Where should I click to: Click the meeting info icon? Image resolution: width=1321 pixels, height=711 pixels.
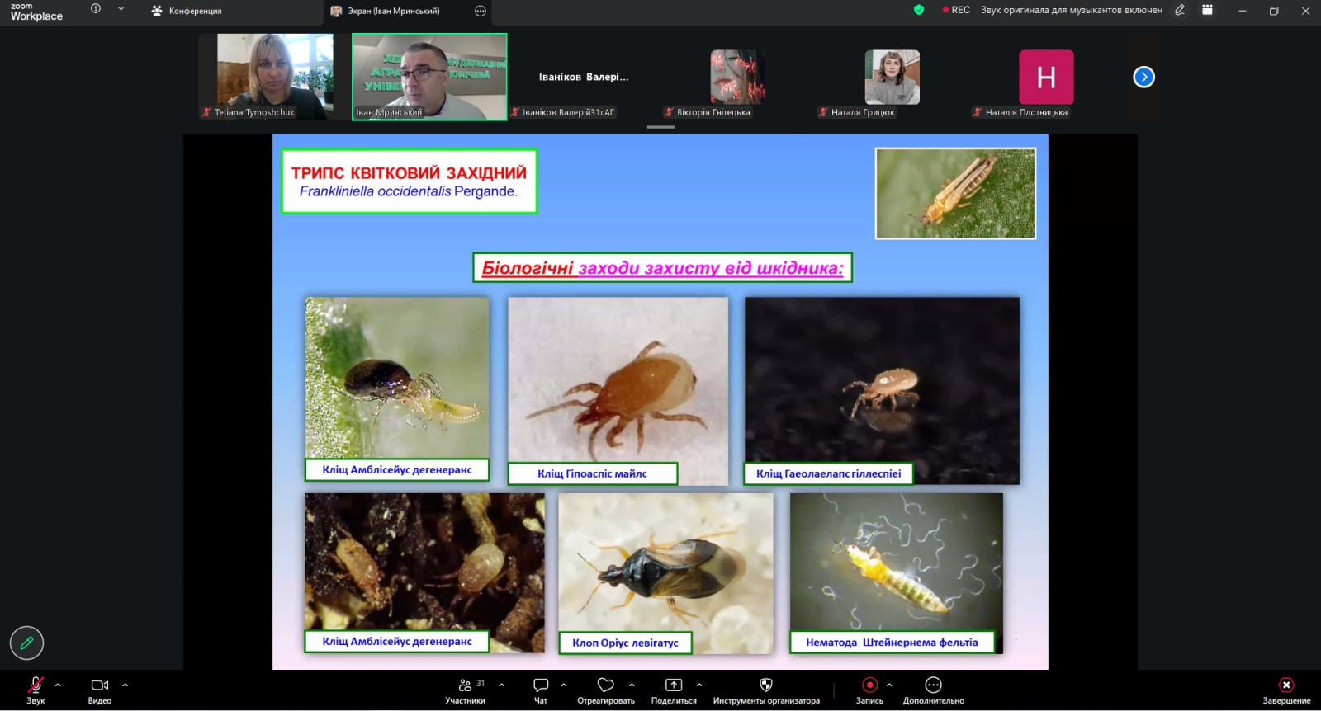coord(96,9)
